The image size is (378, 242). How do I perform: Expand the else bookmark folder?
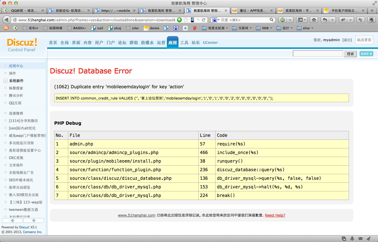[x=305, y=28]
